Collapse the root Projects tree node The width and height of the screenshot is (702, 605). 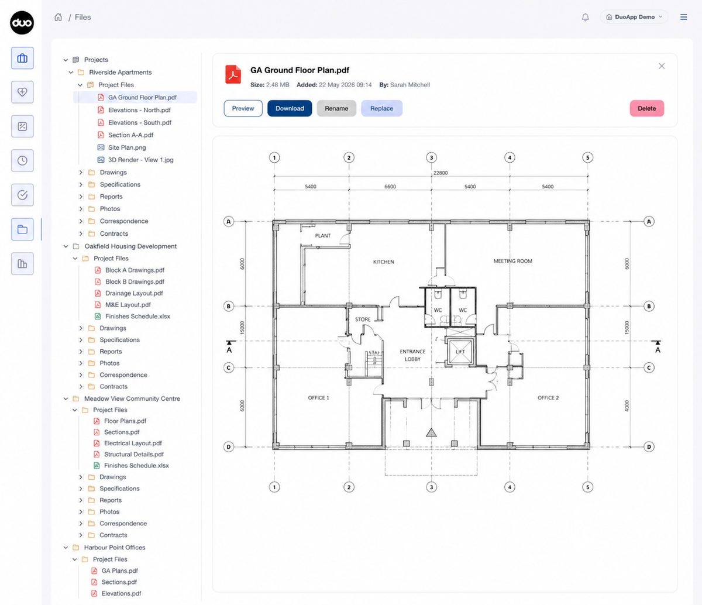point(66,60)
